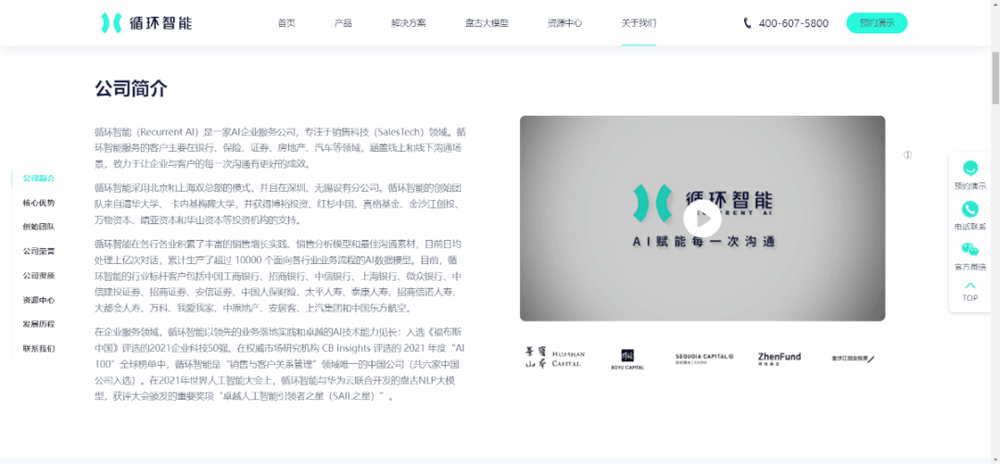1000x464 pixels.
Task: Open the 盘古大模型 nav item
Action: [487, 23]
